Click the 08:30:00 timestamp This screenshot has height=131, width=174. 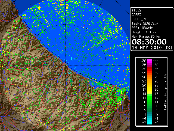click(149, 42)
